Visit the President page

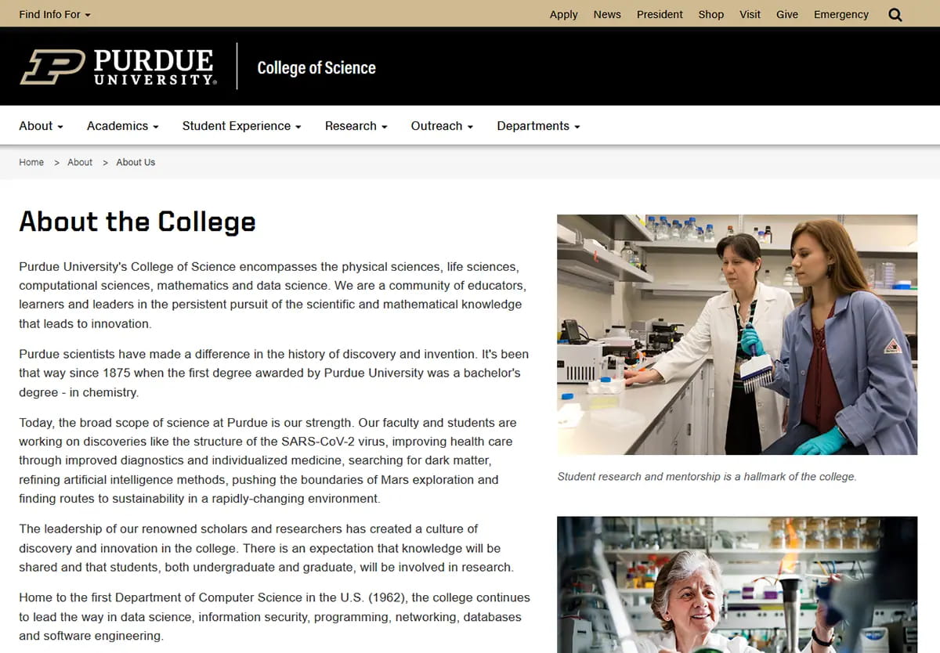[x=660, y=13]
